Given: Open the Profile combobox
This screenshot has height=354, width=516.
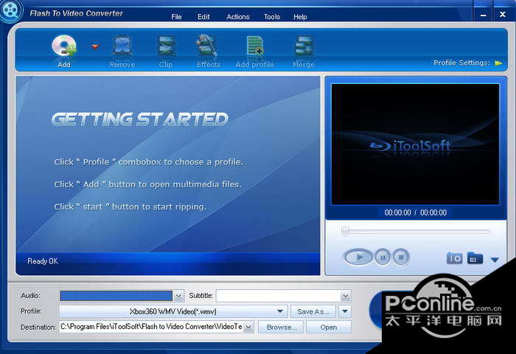Looking at the screenshot, I should (x=173, y=311).
